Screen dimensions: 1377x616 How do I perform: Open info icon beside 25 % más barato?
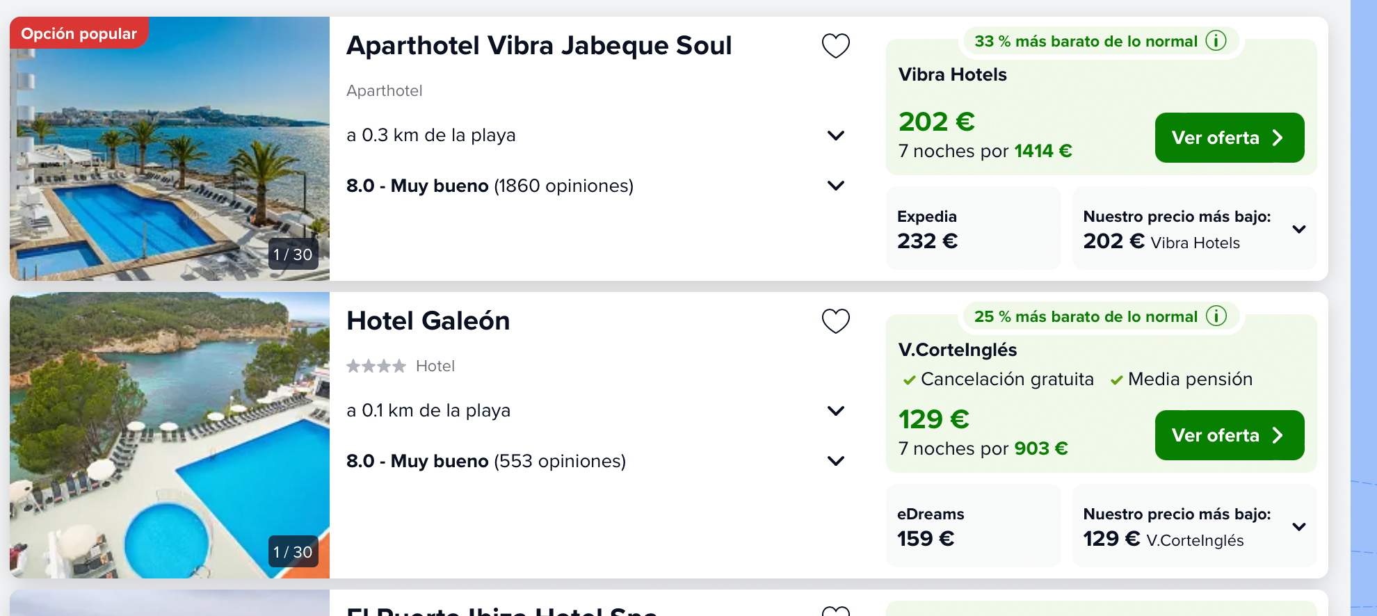tap(1216, 316)
